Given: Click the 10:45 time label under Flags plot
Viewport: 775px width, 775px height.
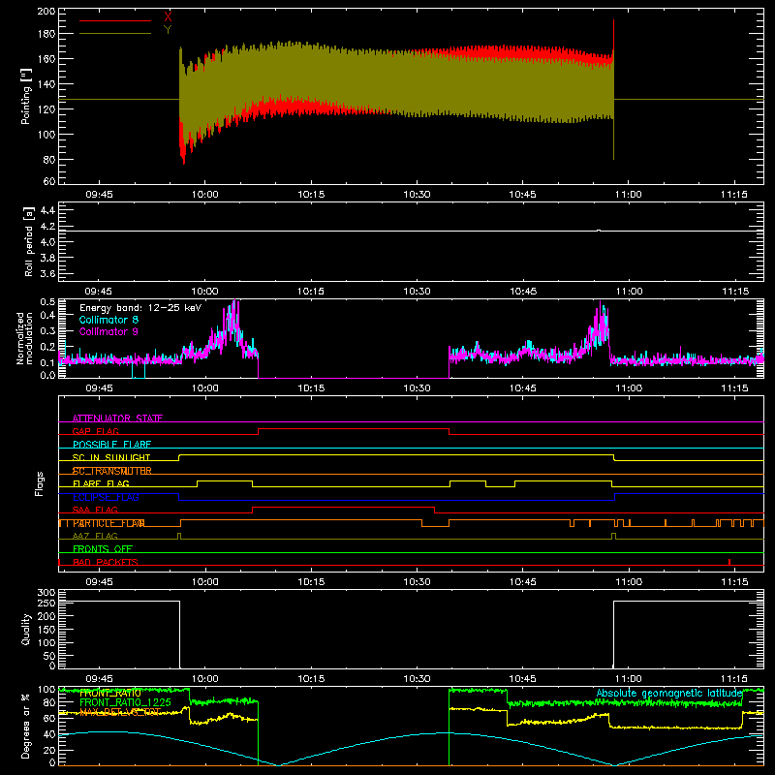Looking at the screenshot, I should (x=523, y=582).
